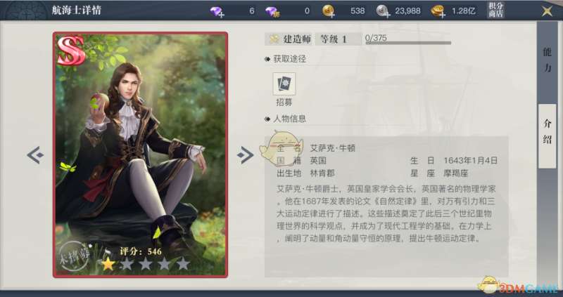Close the navigator details screen

coord(548,11)
